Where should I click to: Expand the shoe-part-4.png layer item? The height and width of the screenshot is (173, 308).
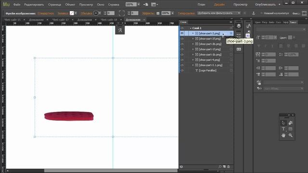click(x=193, y=60)
